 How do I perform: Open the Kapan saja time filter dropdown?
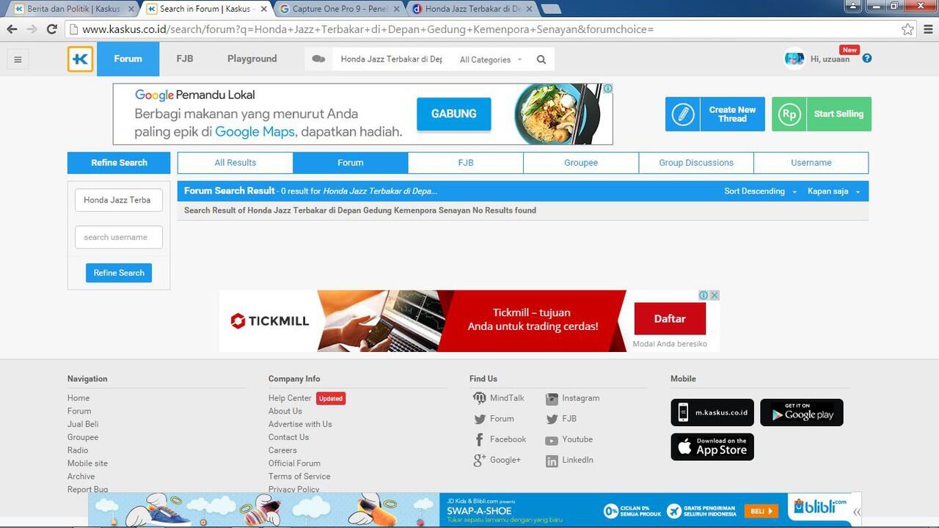833,191
